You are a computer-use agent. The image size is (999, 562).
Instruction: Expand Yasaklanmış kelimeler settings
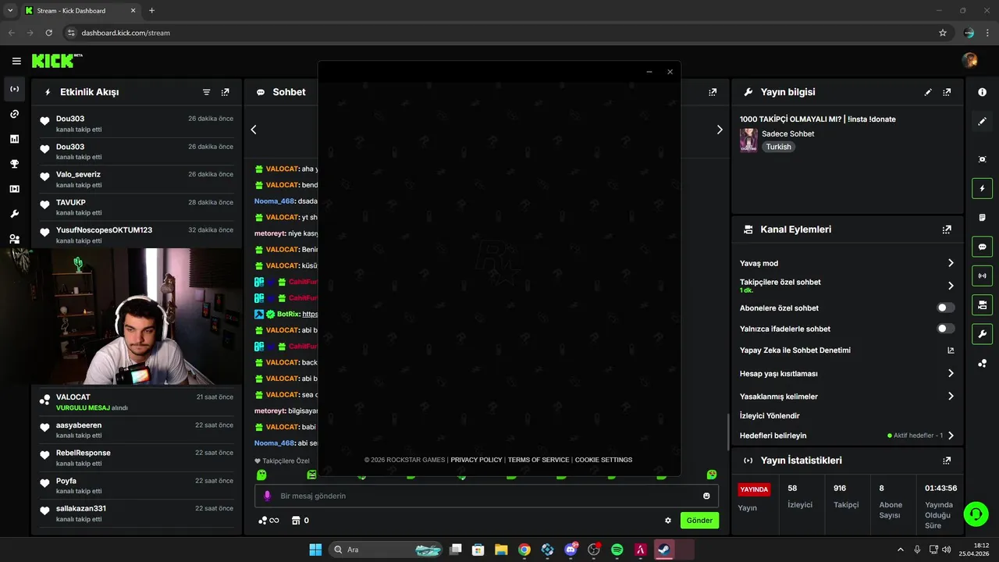click(951, 397)
